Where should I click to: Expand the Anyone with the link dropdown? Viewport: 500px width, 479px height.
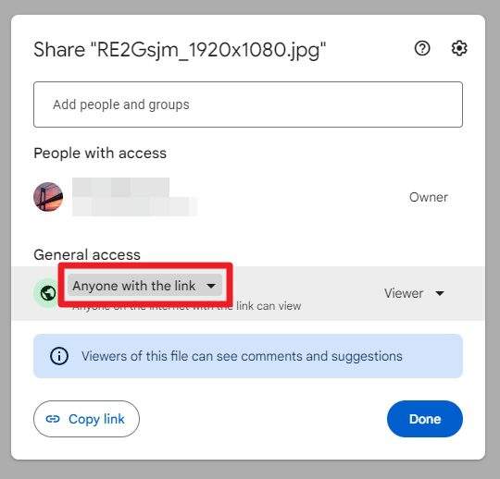click(x=144, y=286)
